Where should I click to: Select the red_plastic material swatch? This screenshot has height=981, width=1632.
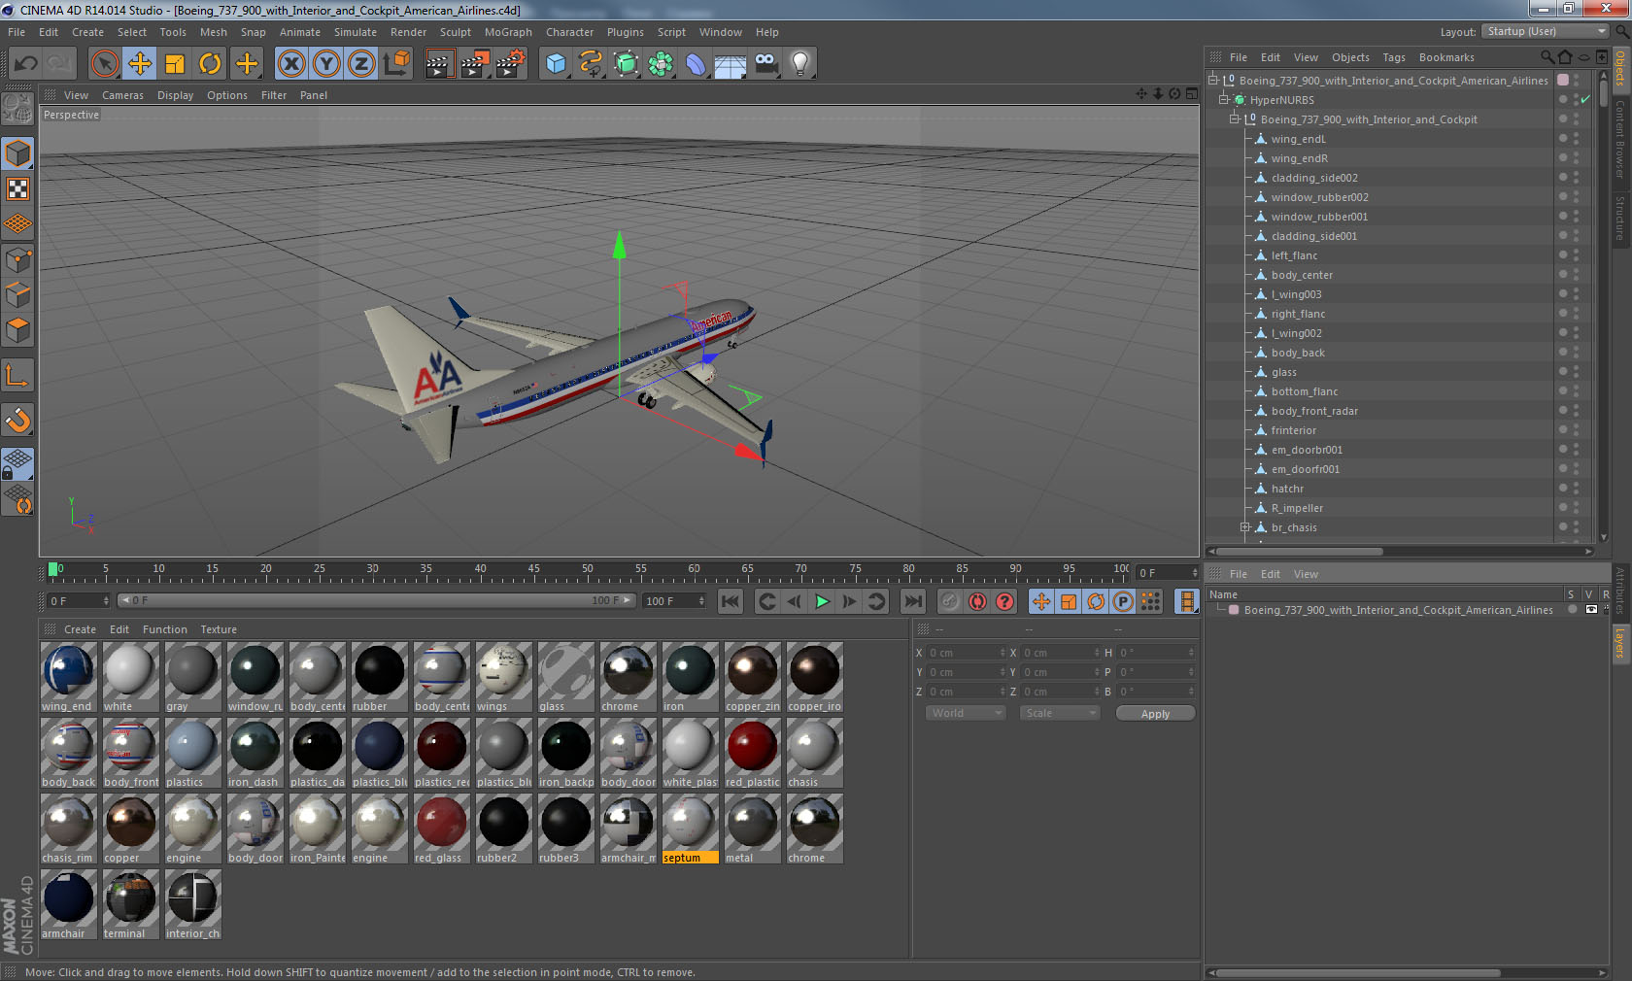(x=752, y=753)
